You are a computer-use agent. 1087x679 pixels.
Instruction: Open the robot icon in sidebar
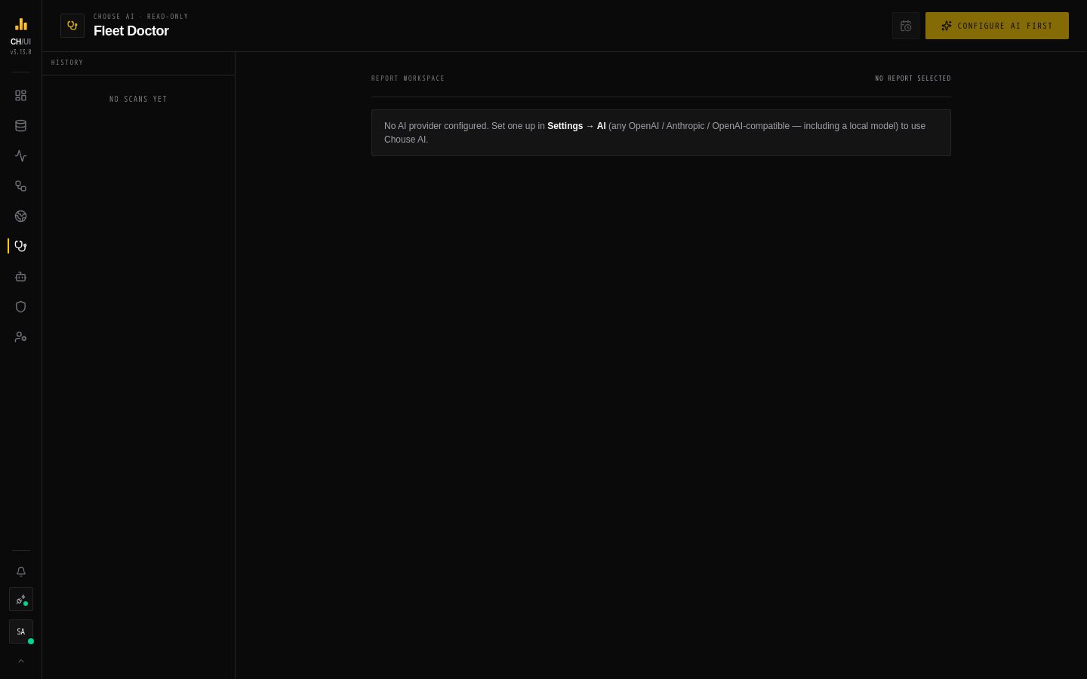pos(20,277)
